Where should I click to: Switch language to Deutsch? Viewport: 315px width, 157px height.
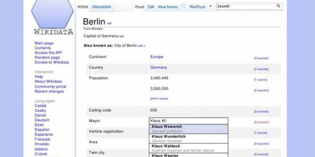click(x=42, y=120)
